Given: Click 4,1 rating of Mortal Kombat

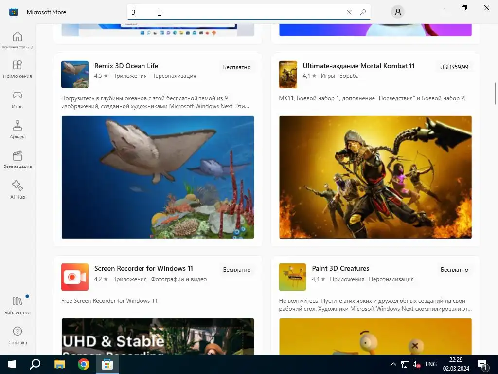Looking at the screenshot, I should click(310, 76).
